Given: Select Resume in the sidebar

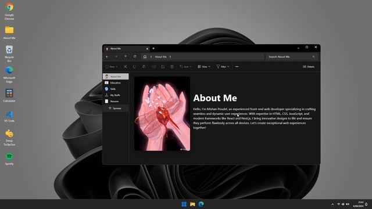Looking at the screenshot, I should (x=116, y=101).
